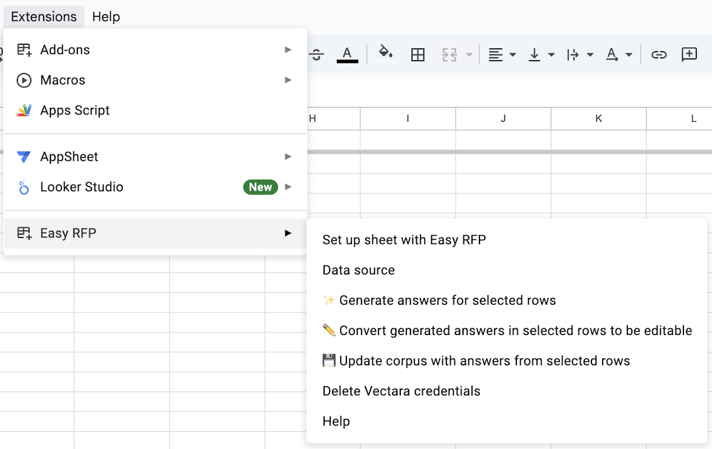The height and width of the screenshot is (449, 712).
Task: Open vertical align dropdown arrow
Action: point(551,54)
